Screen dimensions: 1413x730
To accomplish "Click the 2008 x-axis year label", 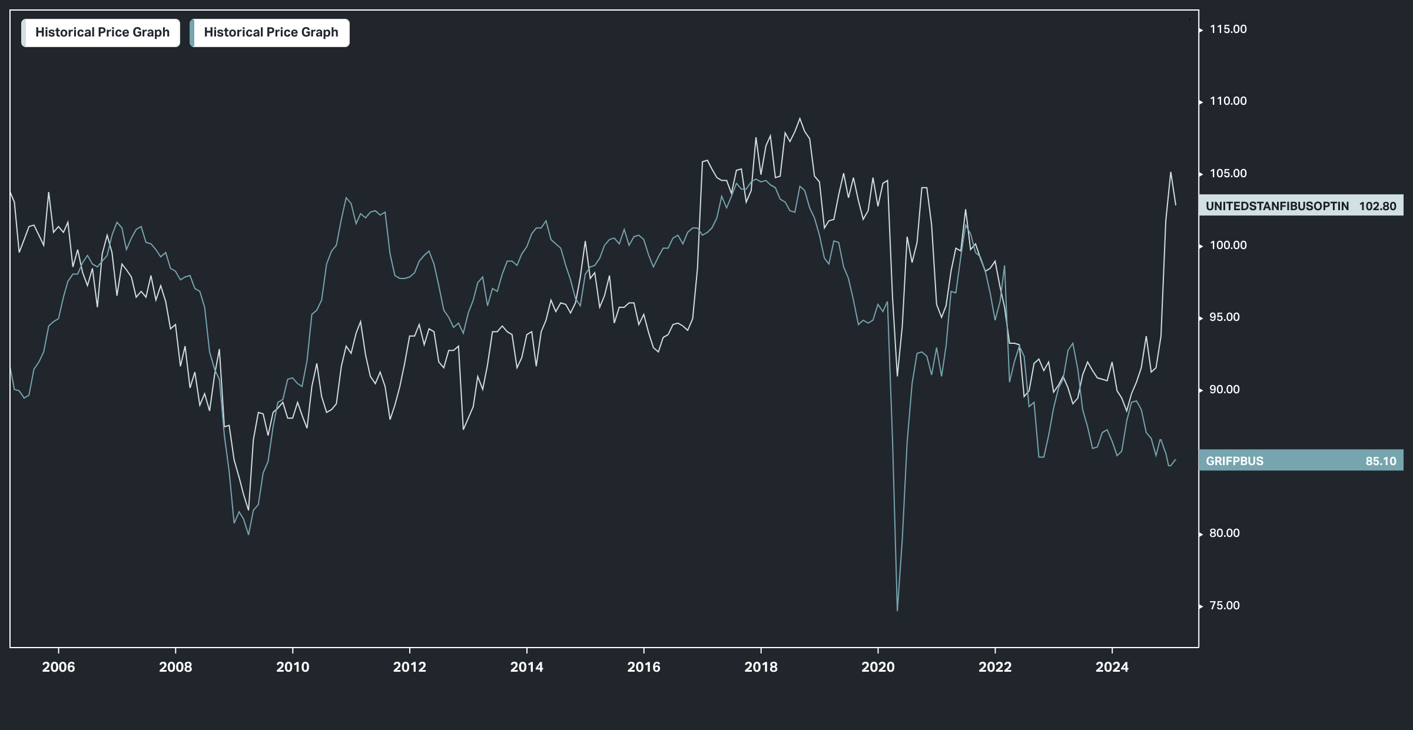I will pos(175,666).
